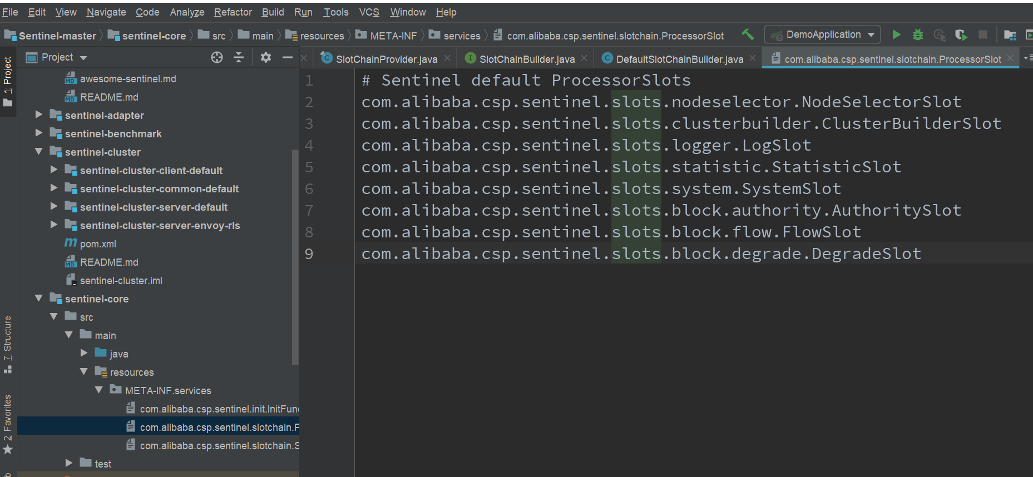This screenshot has width=1033, height=477.
Task: Show hidden tabs dropdown at tab bar end
Action: pyautogui.click(x=1027, y=57)
